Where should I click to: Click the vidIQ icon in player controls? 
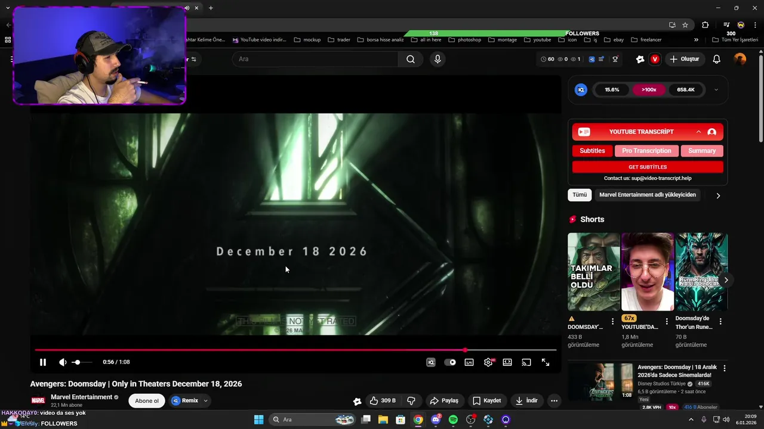click(431, 362)
